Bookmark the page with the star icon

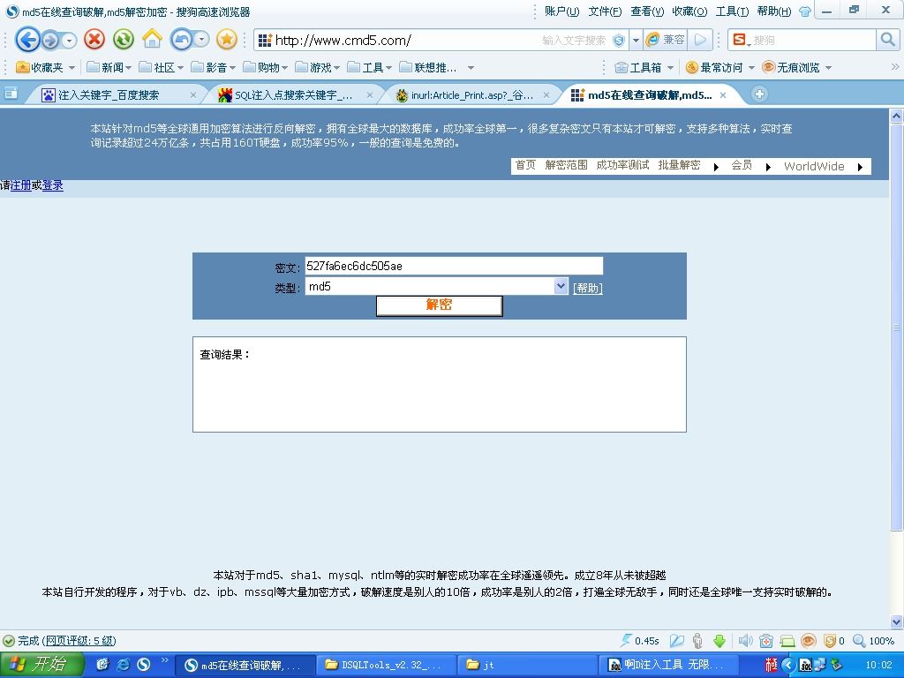(227, 40)
